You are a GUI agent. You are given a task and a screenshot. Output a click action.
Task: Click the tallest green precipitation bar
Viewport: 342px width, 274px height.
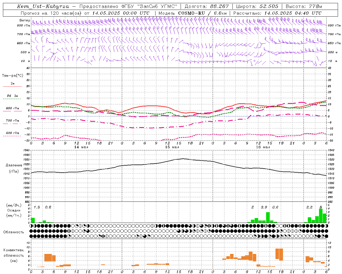click(321, 216)
